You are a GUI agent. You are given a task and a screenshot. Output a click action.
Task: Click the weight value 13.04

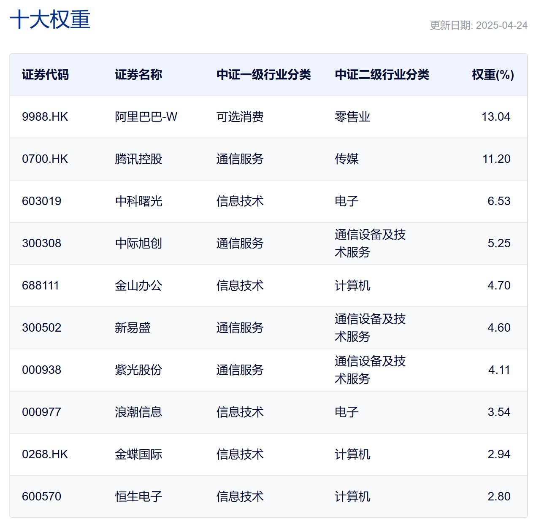tap(496, 117)
